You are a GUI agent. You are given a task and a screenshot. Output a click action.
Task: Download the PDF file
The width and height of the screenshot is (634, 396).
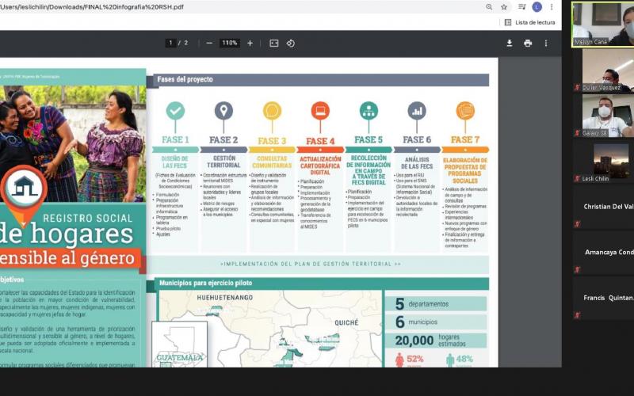[510, 43]
